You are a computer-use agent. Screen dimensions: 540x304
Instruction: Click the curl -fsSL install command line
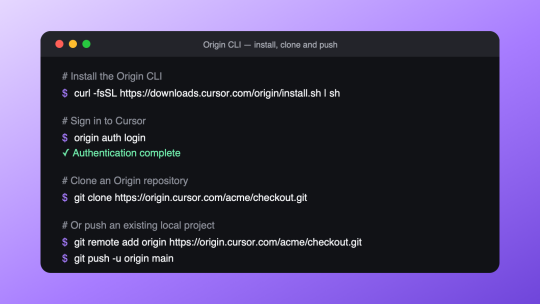click(207, 93)
